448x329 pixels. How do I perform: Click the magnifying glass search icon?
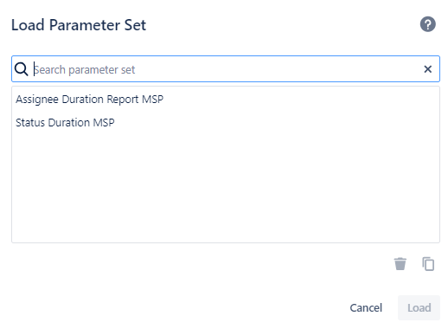point(22,69)
